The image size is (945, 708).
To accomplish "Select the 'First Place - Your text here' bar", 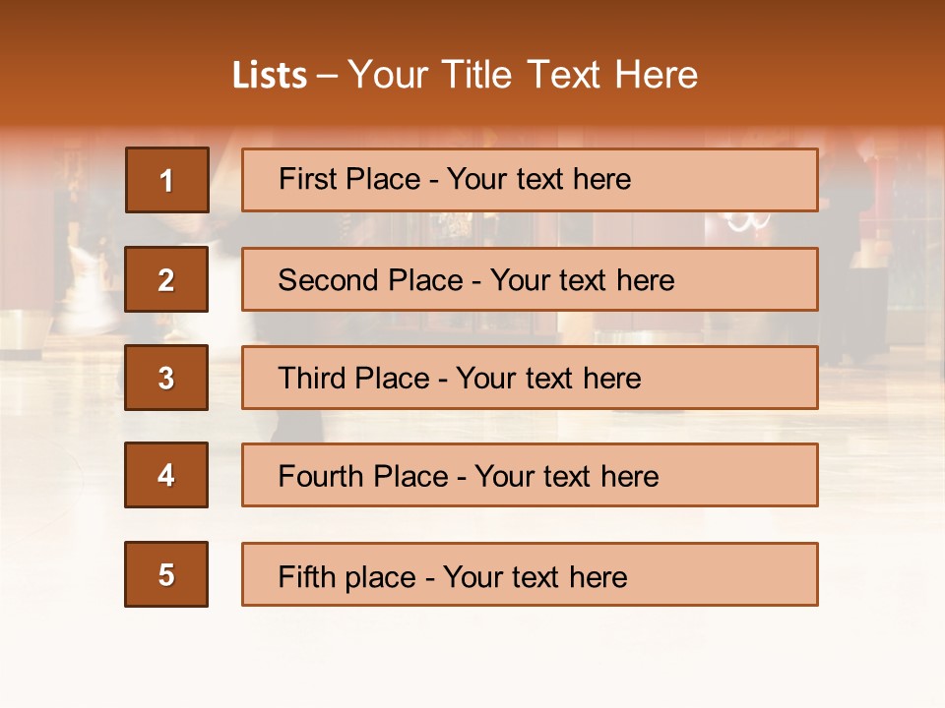I will (530, 180).
